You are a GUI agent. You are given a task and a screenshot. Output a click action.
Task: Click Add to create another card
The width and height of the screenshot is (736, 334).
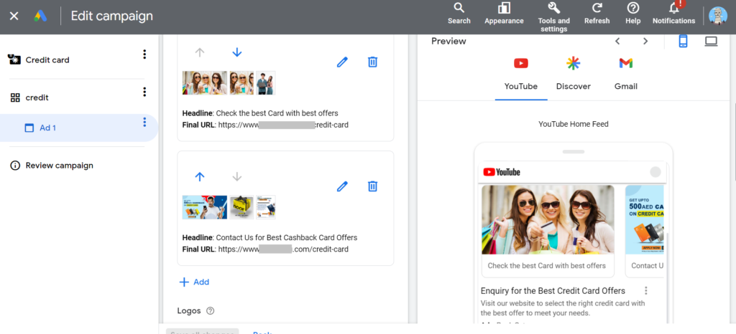(x=194, y=282)
